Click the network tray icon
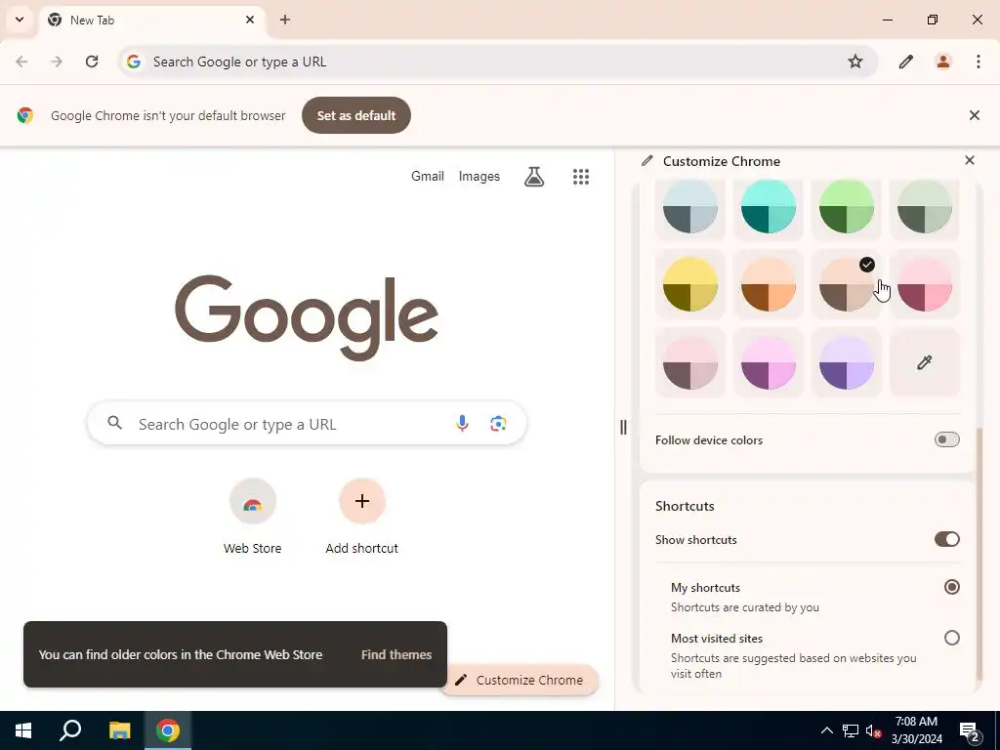The width and height of the screenshot is (1000, 750). click(851, 730)
